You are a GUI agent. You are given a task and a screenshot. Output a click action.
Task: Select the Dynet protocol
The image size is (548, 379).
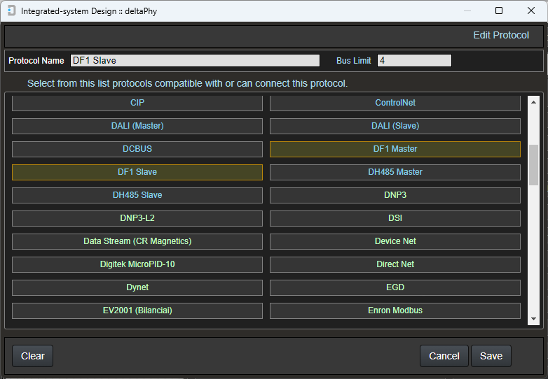[x=137, y=287]
